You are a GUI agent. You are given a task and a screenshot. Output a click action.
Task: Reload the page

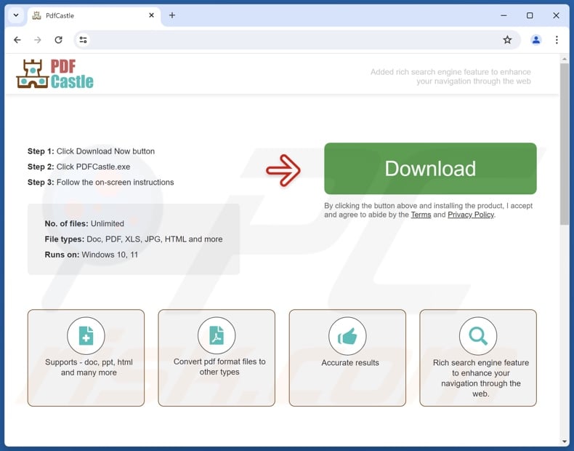(x=59, y=40)
